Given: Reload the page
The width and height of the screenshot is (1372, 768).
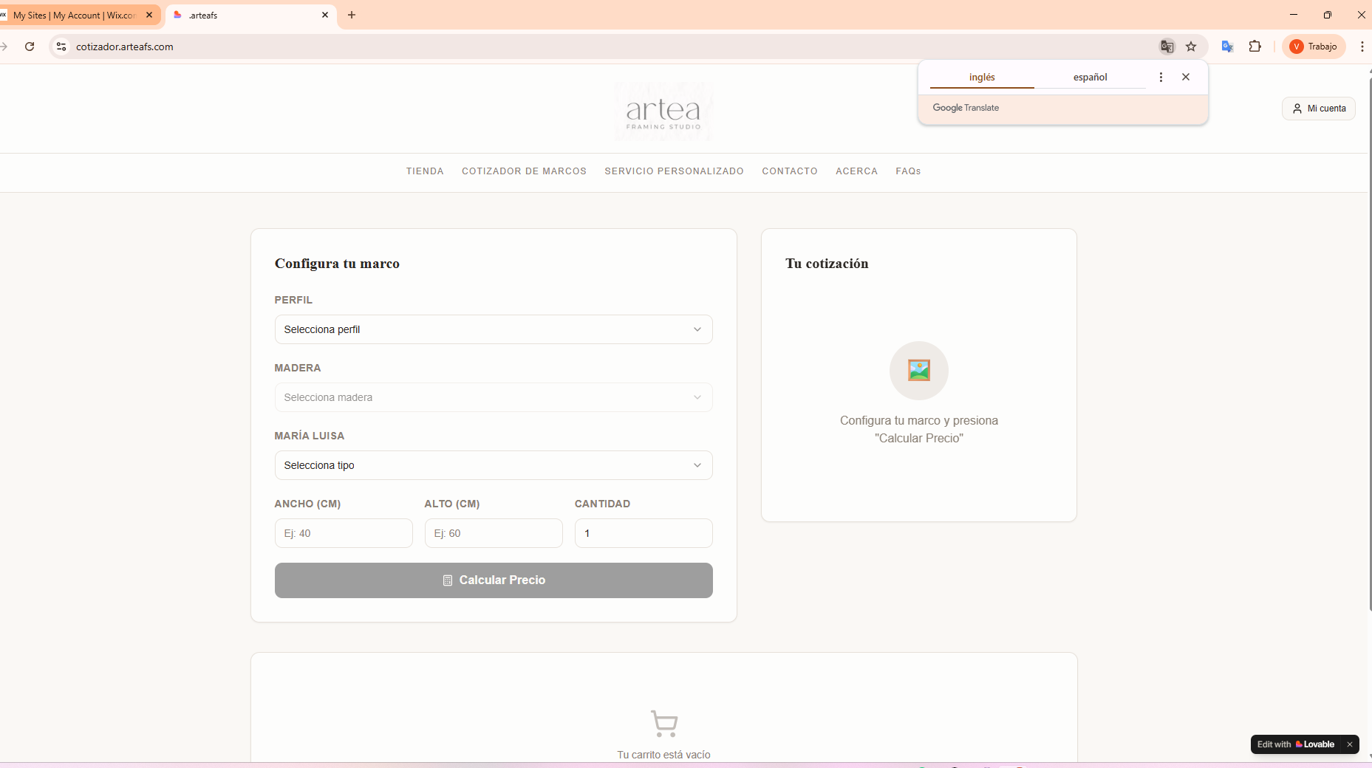Looking at the screenshot, I should [30, 47].
